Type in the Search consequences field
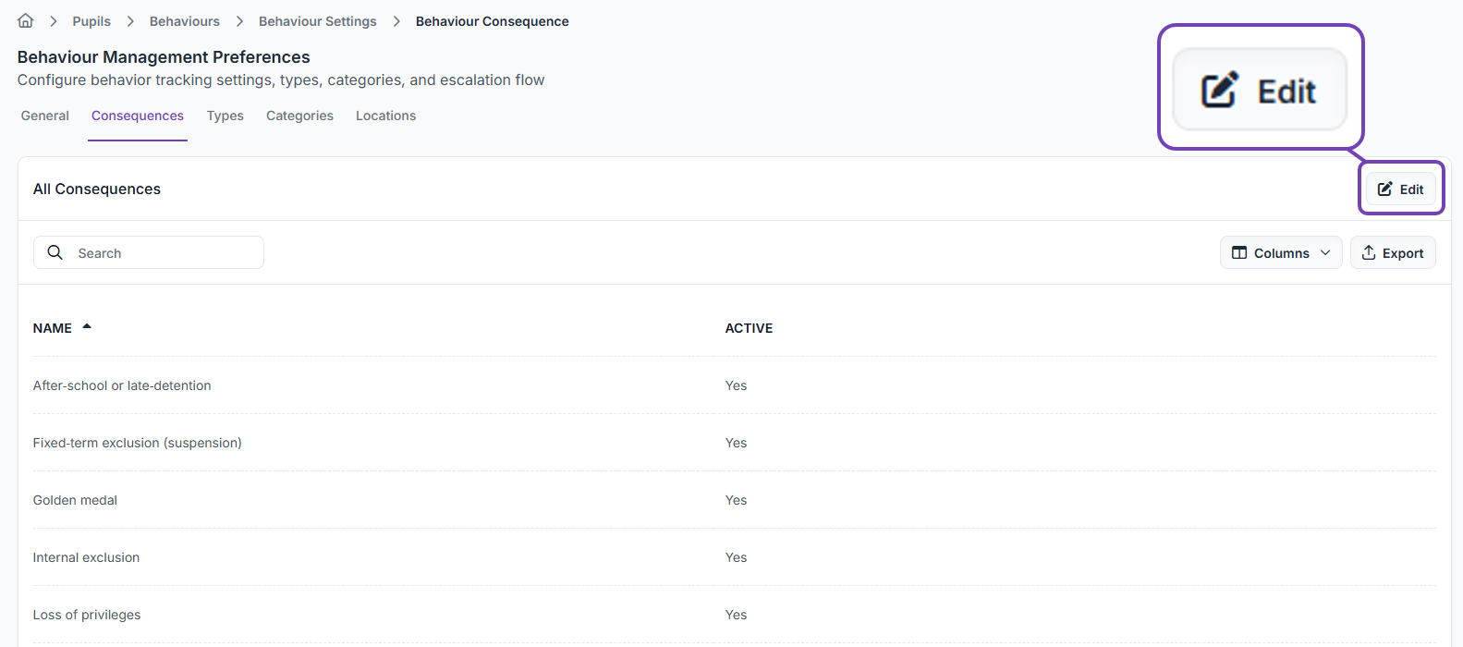 click(x=162, y=253)
